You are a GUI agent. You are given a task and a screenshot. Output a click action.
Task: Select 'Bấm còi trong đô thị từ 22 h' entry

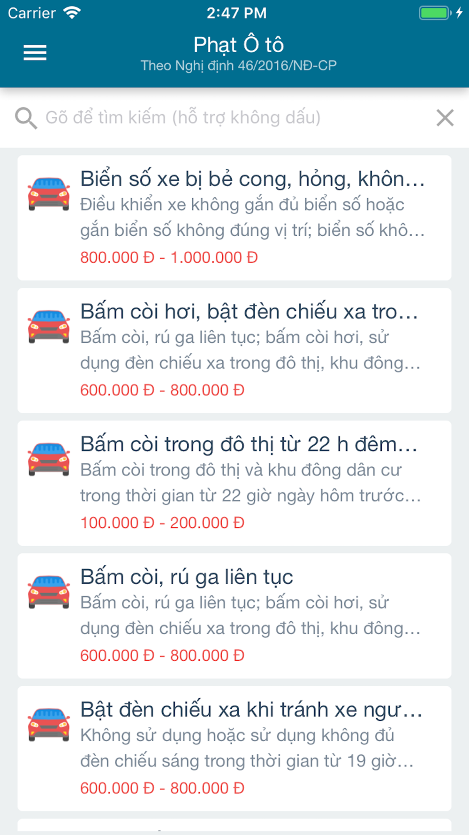tap(249, 444)
